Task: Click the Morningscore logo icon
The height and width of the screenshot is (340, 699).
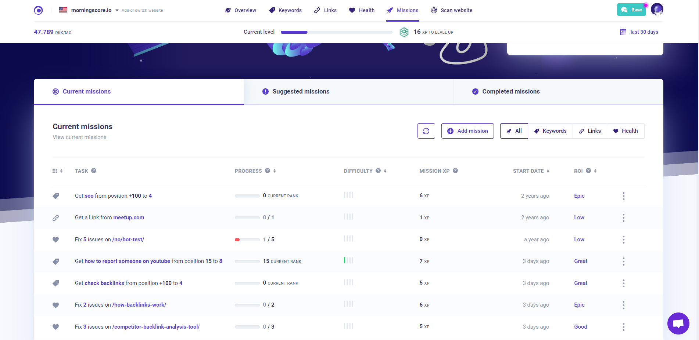Action: point(38,10)
